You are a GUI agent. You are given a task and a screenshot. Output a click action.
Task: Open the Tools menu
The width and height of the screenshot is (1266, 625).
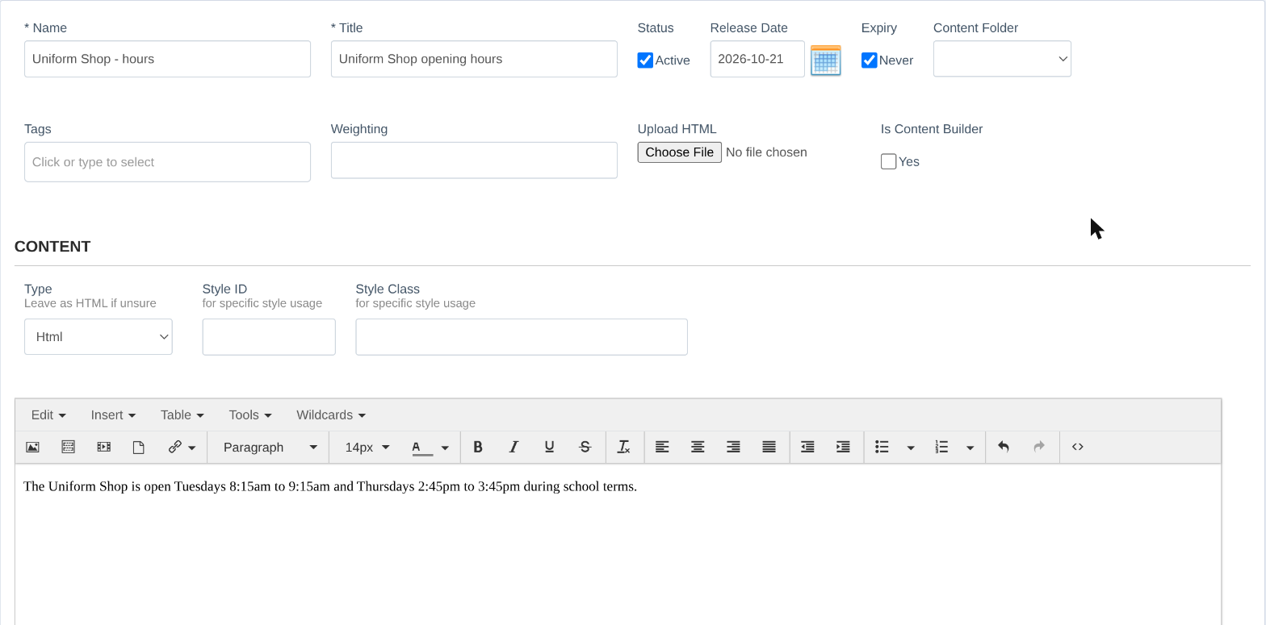tap(250, 415)
